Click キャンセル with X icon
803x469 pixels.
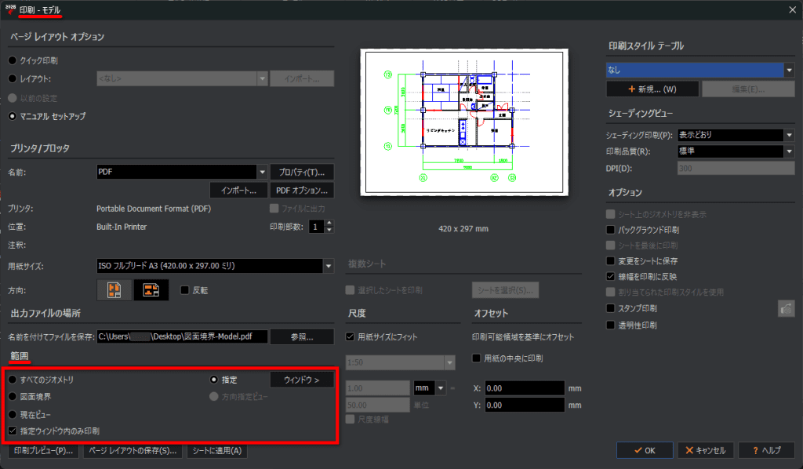(x=706, y=450)
